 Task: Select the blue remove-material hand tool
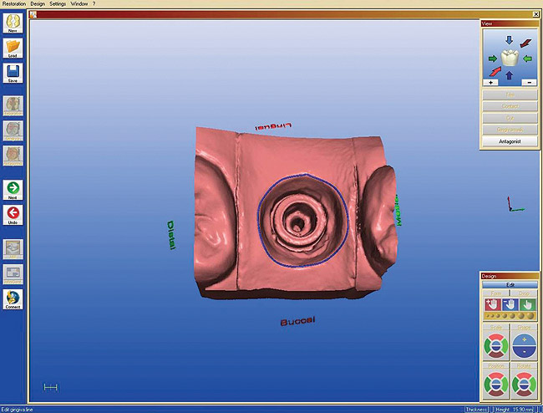click(509, 306)
